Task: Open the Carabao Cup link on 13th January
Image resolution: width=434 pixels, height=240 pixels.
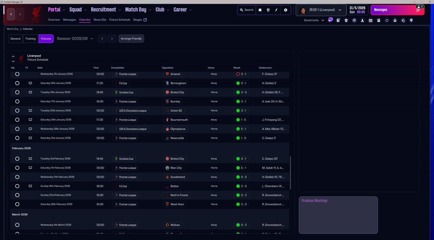Action: point(126,92)
